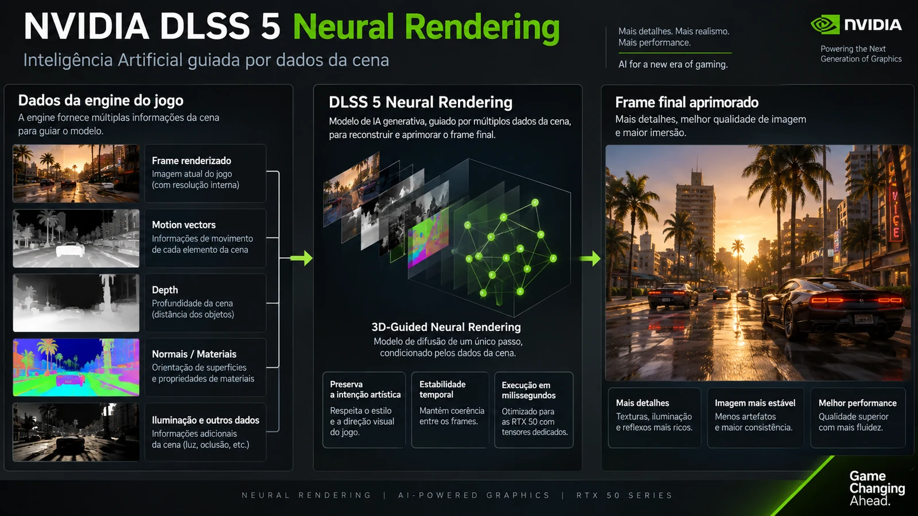This screenshot has height=516, width=918.
Task: Select the 'Depth' label
Action: tap(165, 290)
